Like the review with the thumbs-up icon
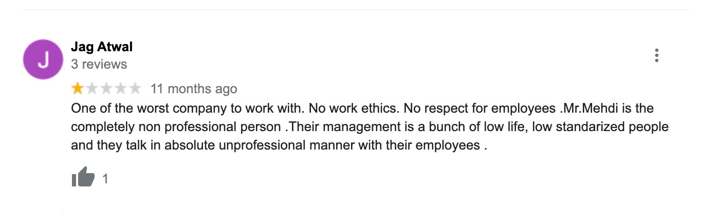This screenshot has width=701, height=211. 83,178
